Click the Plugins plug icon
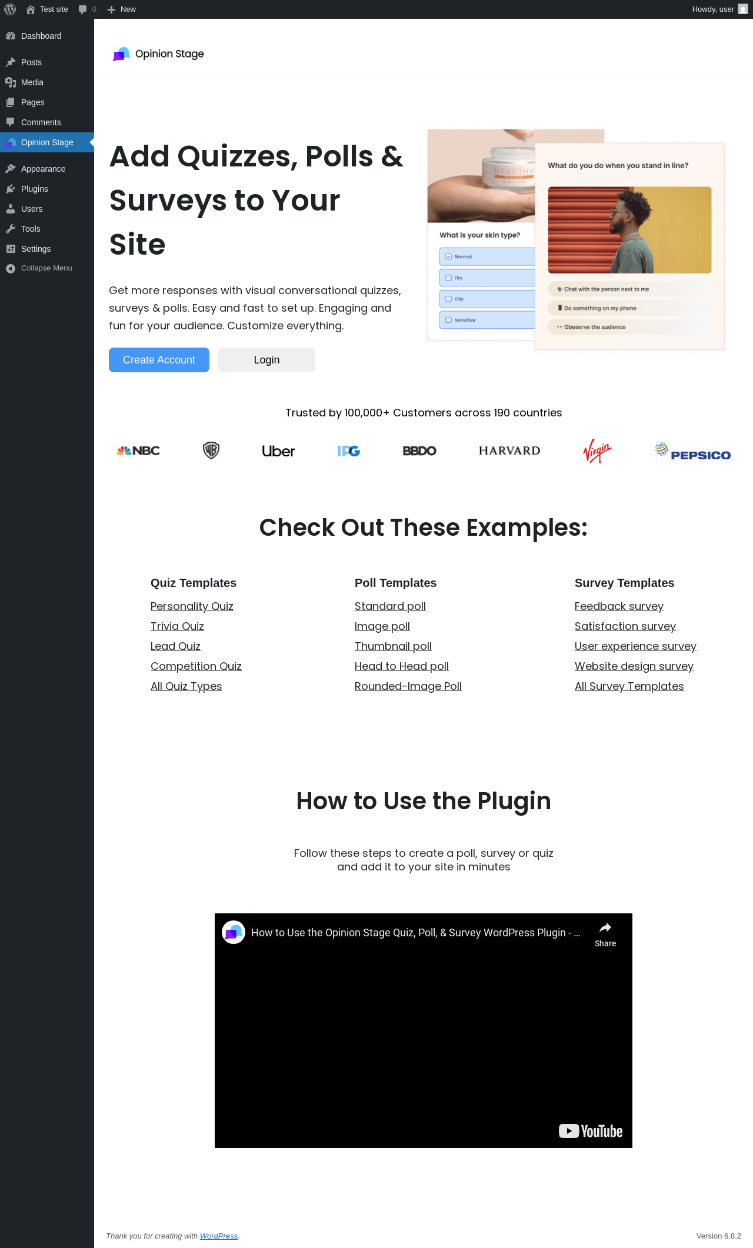 pyautogui.click(x=11, y=189)
